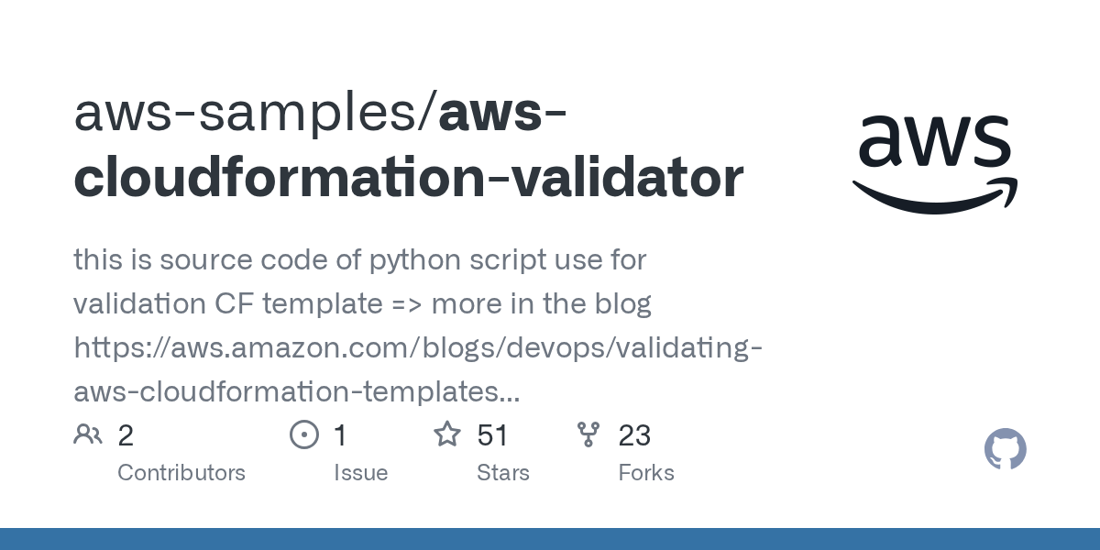Click the 2 contributors count

click(x=126, y=435)
